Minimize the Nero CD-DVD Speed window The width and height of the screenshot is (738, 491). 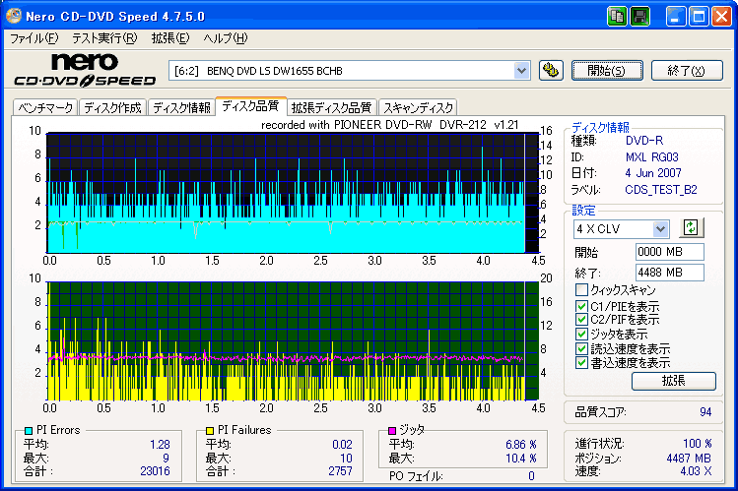pyautogui.click(x=675, y=17)
